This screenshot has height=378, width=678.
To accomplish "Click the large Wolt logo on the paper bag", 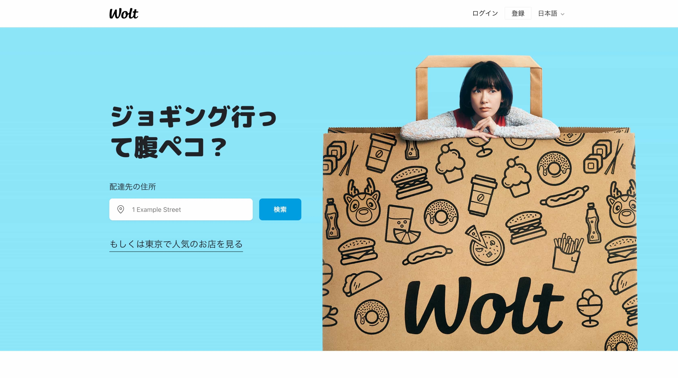I will click(484, 305).
